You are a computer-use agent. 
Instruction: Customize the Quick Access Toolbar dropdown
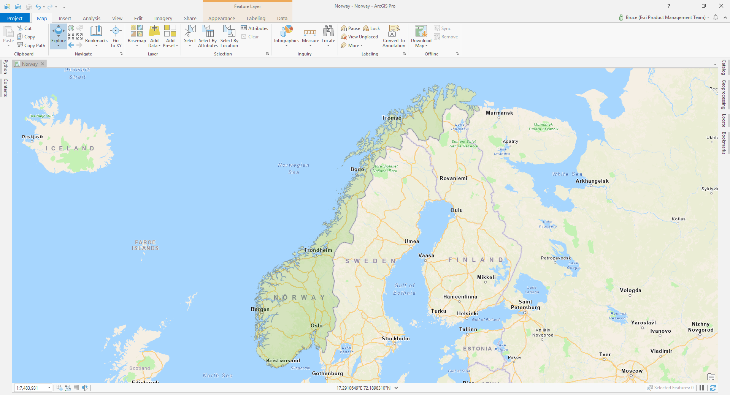coord(64,6)
